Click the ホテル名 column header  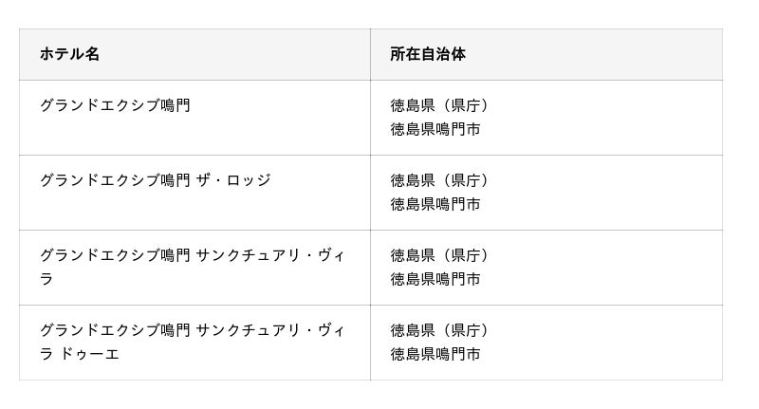tap(69, 54)
